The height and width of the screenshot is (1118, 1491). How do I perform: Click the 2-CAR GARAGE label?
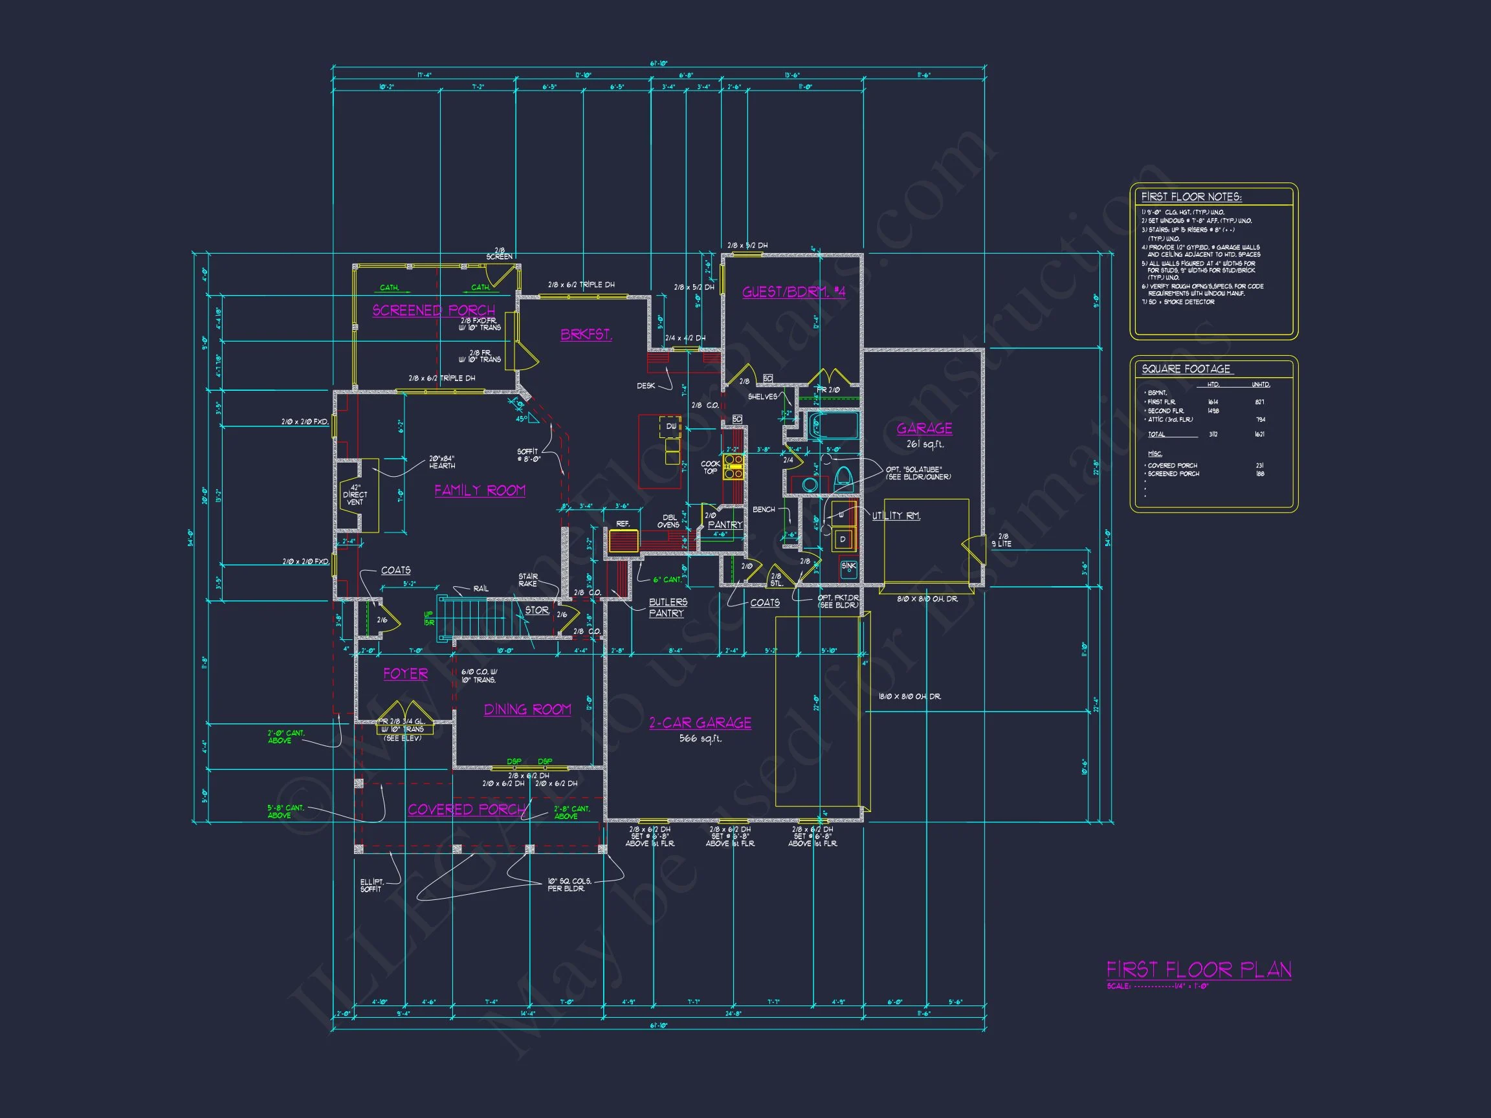pyautogui.click(x=700, y=723)
